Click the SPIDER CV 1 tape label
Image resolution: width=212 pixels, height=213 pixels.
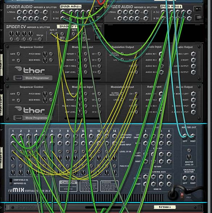click(x=67, y=26)
